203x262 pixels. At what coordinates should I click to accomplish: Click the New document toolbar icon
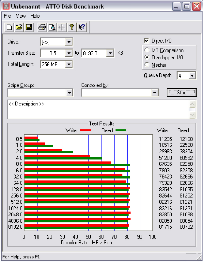coord(9,27)
